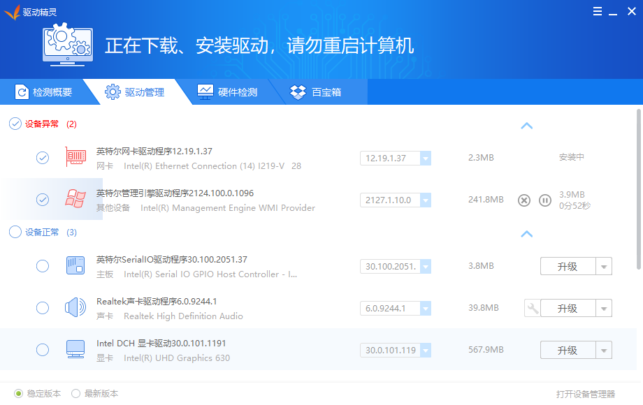Image resolution: width=643 pixels, height=405 pixels.
Task: Open the 12.19.1.37 version dropdown
Action: coord(426,158)
